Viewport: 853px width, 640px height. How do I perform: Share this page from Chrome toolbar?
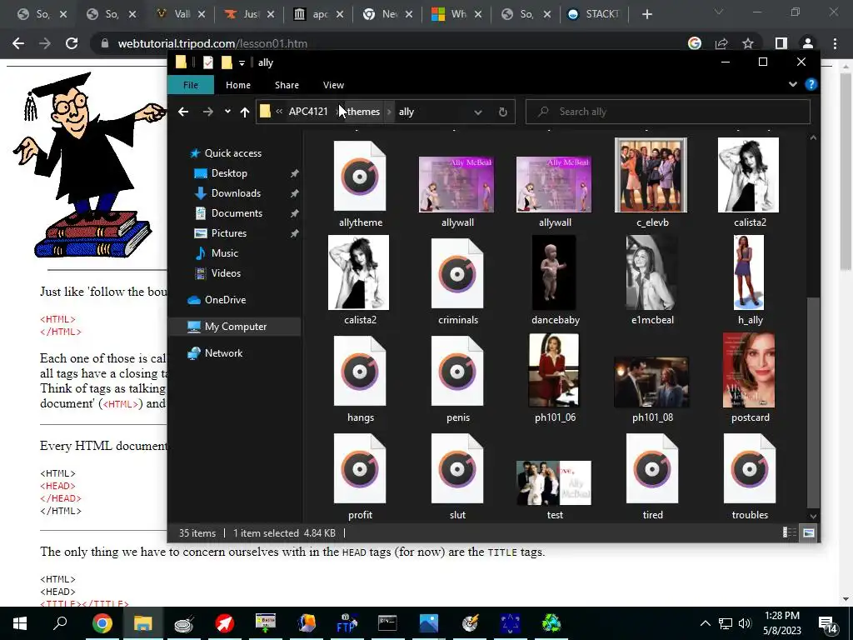[722, 43]
